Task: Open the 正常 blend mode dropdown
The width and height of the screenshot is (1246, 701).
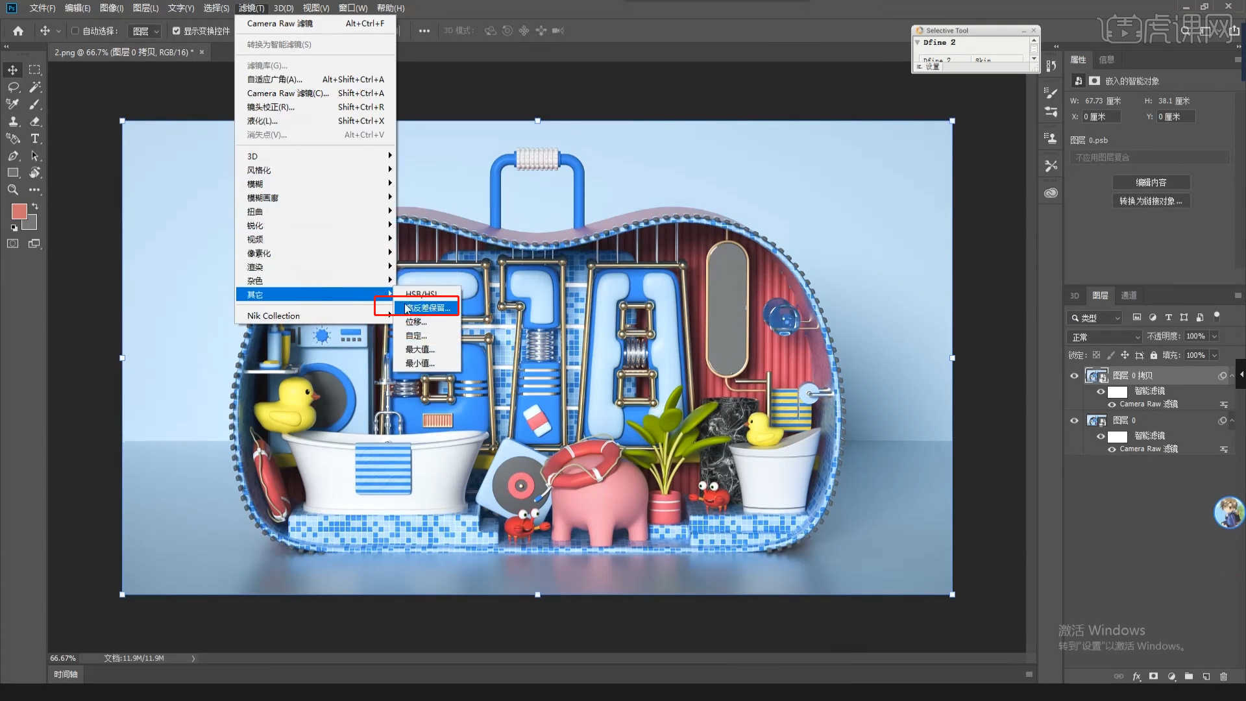Action: pyautogui.click(x=1104, y=337)
